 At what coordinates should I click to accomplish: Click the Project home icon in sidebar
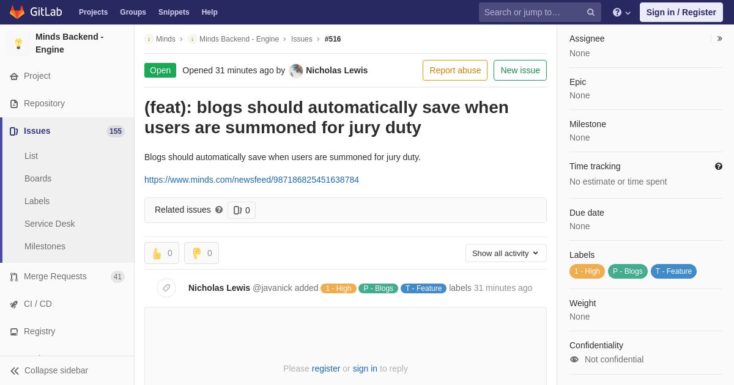point(14,76)
